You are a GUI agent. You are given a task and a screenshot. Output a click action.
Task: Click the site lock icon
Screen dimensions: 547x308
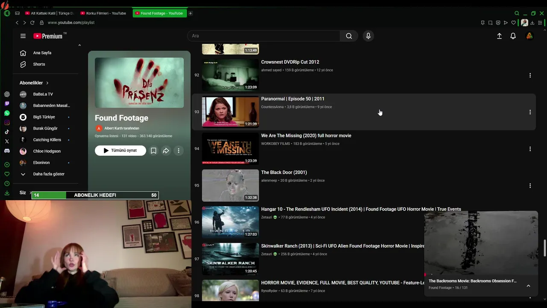coord(41,23)
